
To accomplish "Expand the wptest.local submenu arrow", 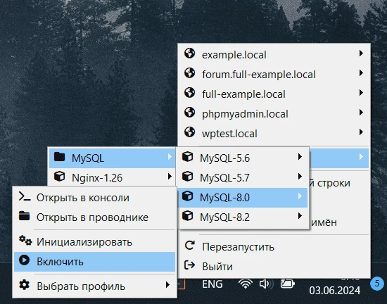I will coord(361,132).
